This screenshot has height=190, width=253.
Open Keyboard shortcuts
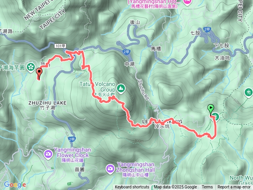[x=132, y=187]
